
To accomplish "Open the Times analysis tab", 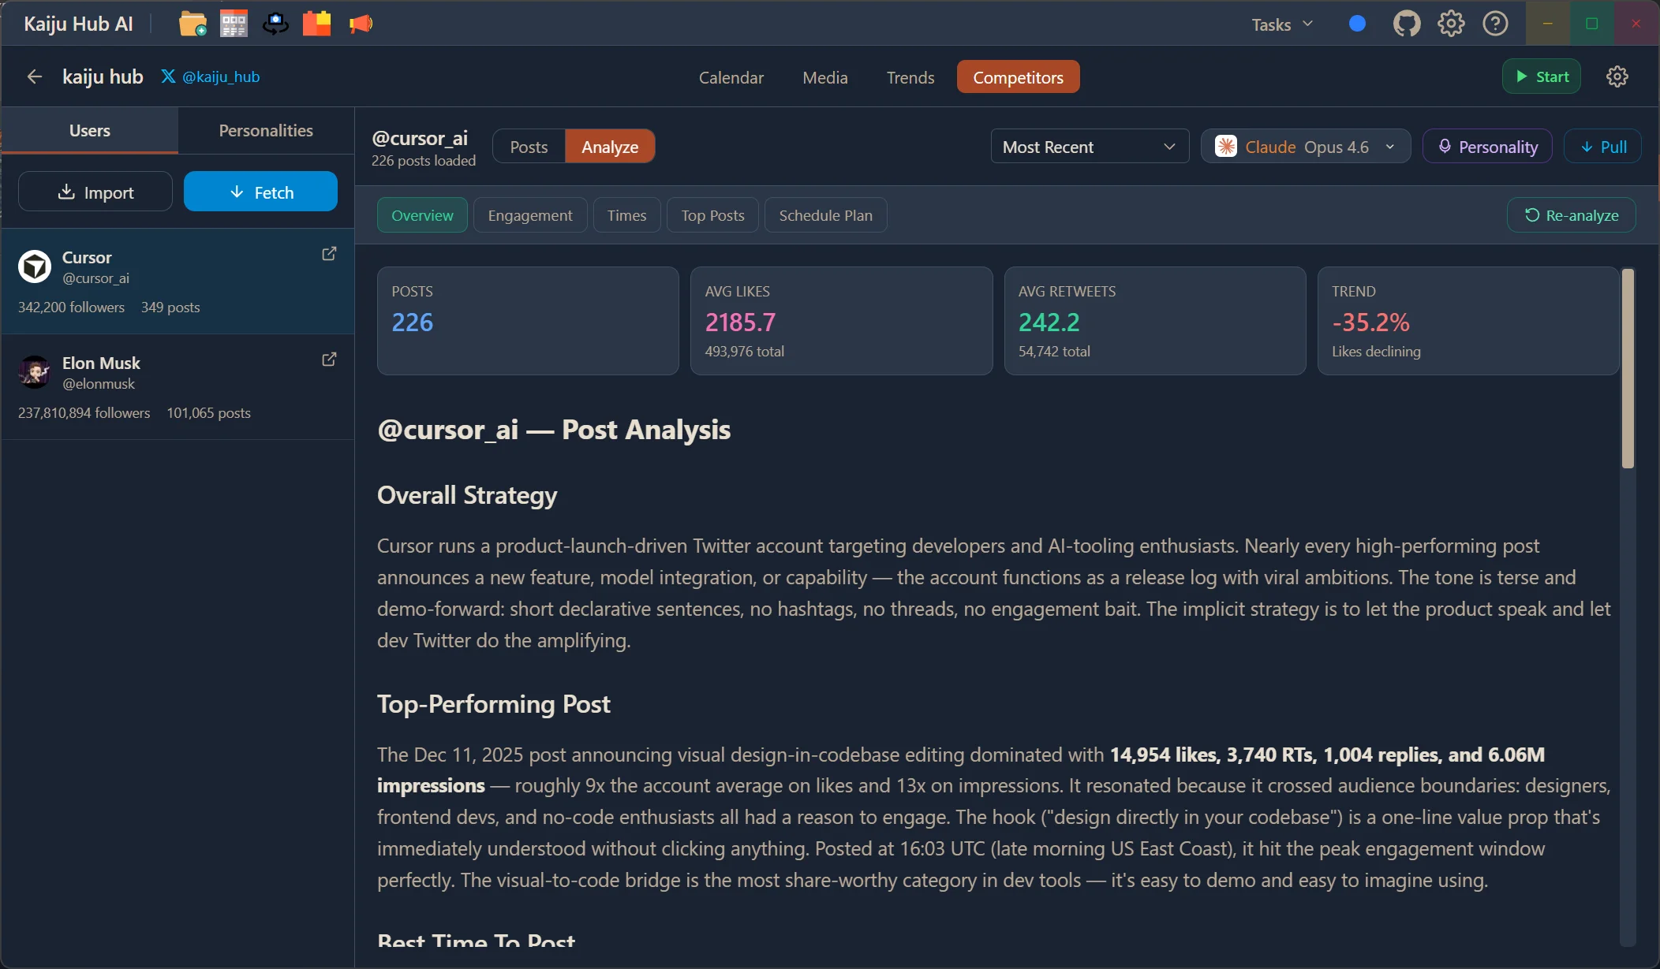I will (626, 215).
